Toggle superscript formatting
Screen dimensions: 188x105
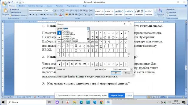48,15
